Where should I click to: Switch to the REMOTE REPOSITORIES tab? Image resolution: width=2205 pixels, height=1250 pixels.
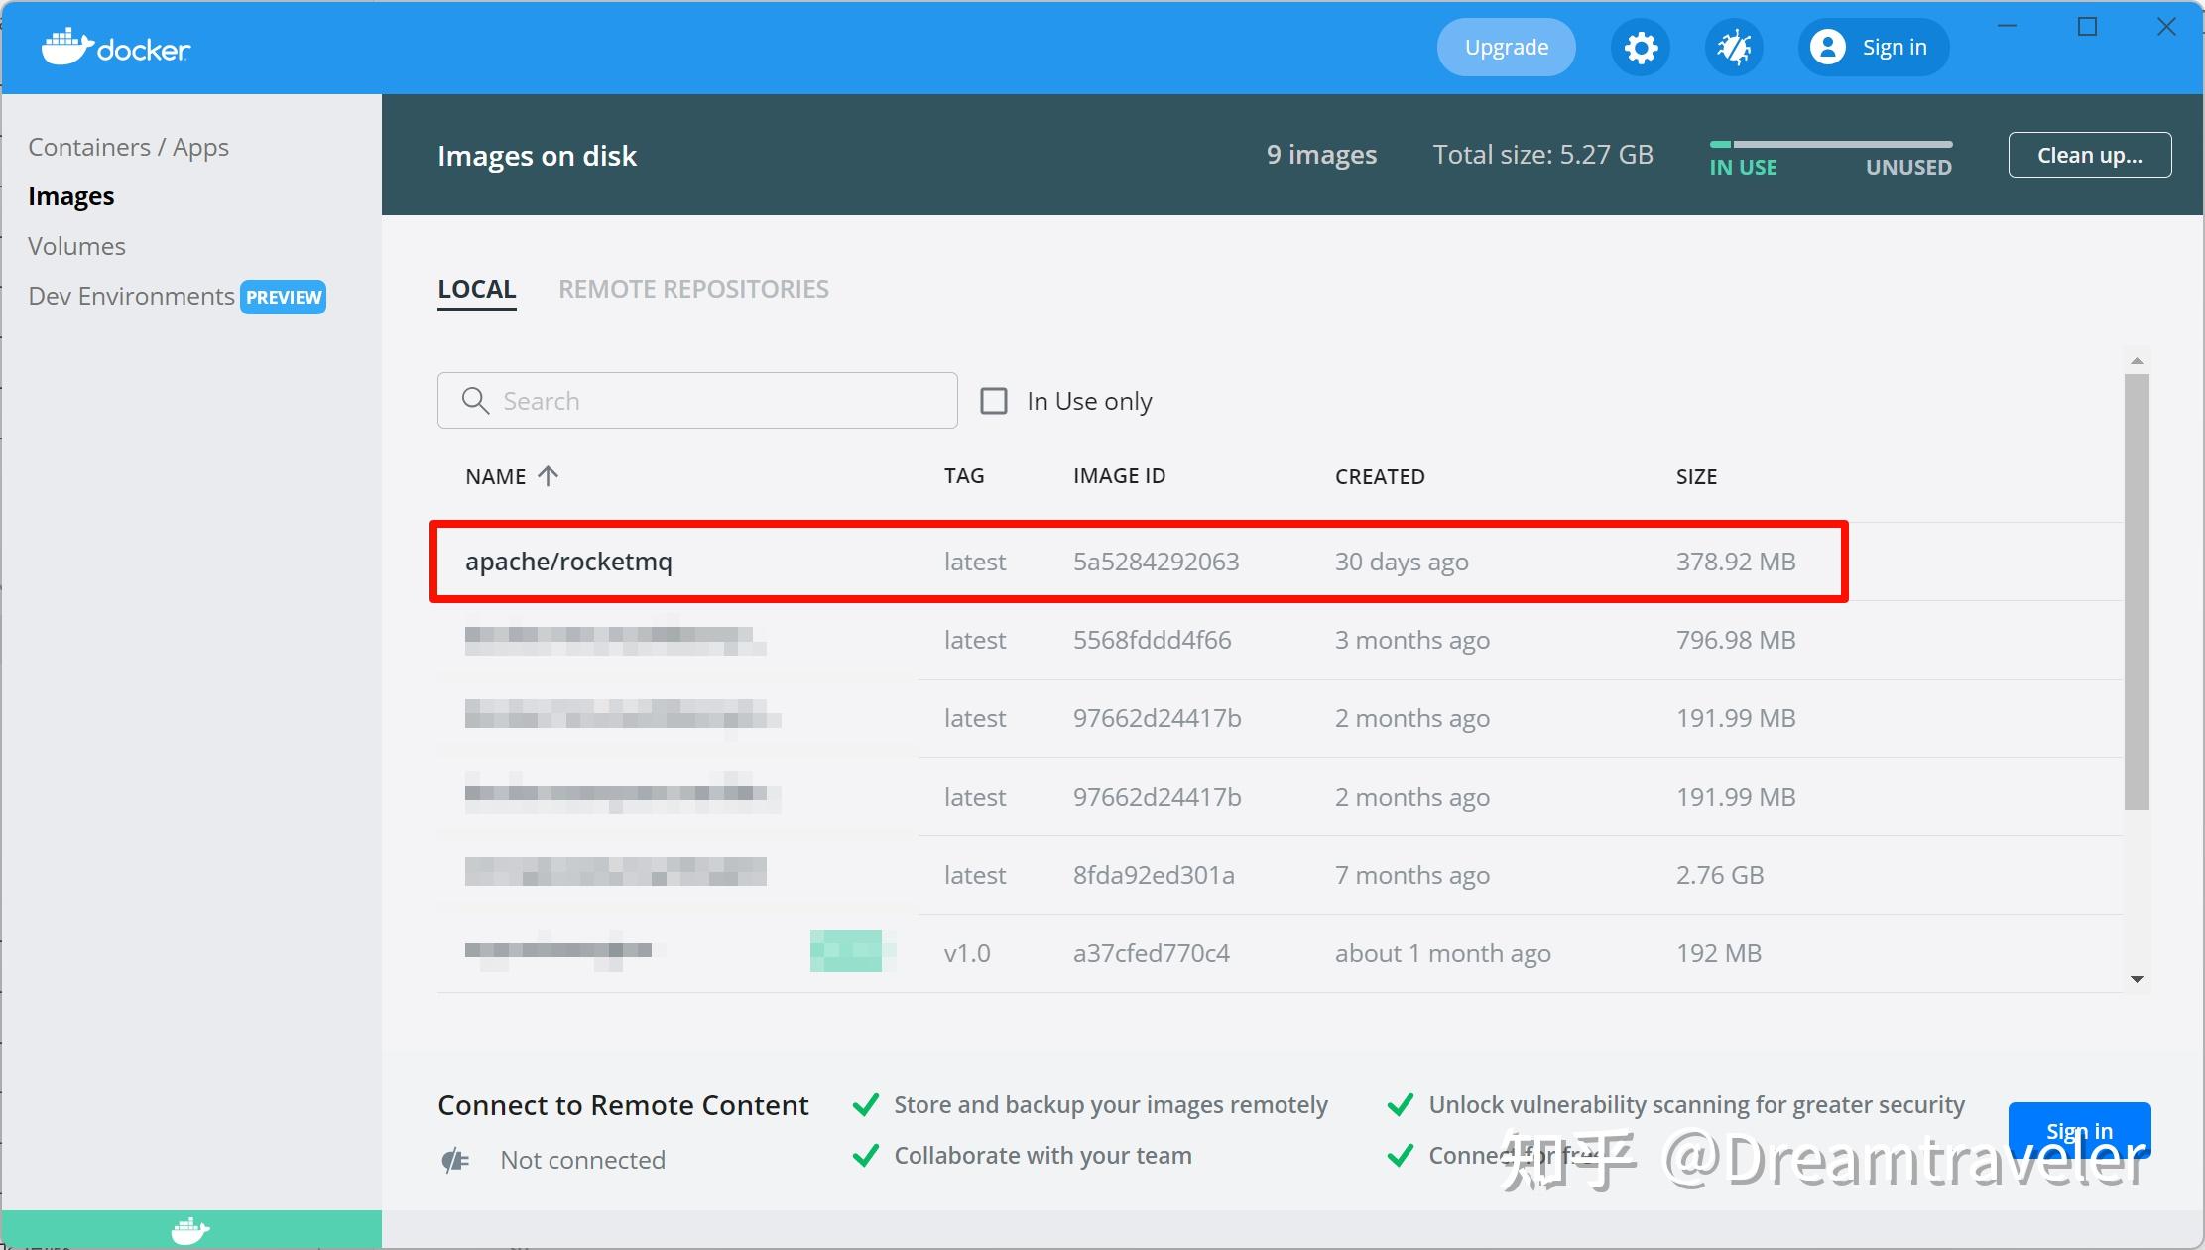[693, 289]
